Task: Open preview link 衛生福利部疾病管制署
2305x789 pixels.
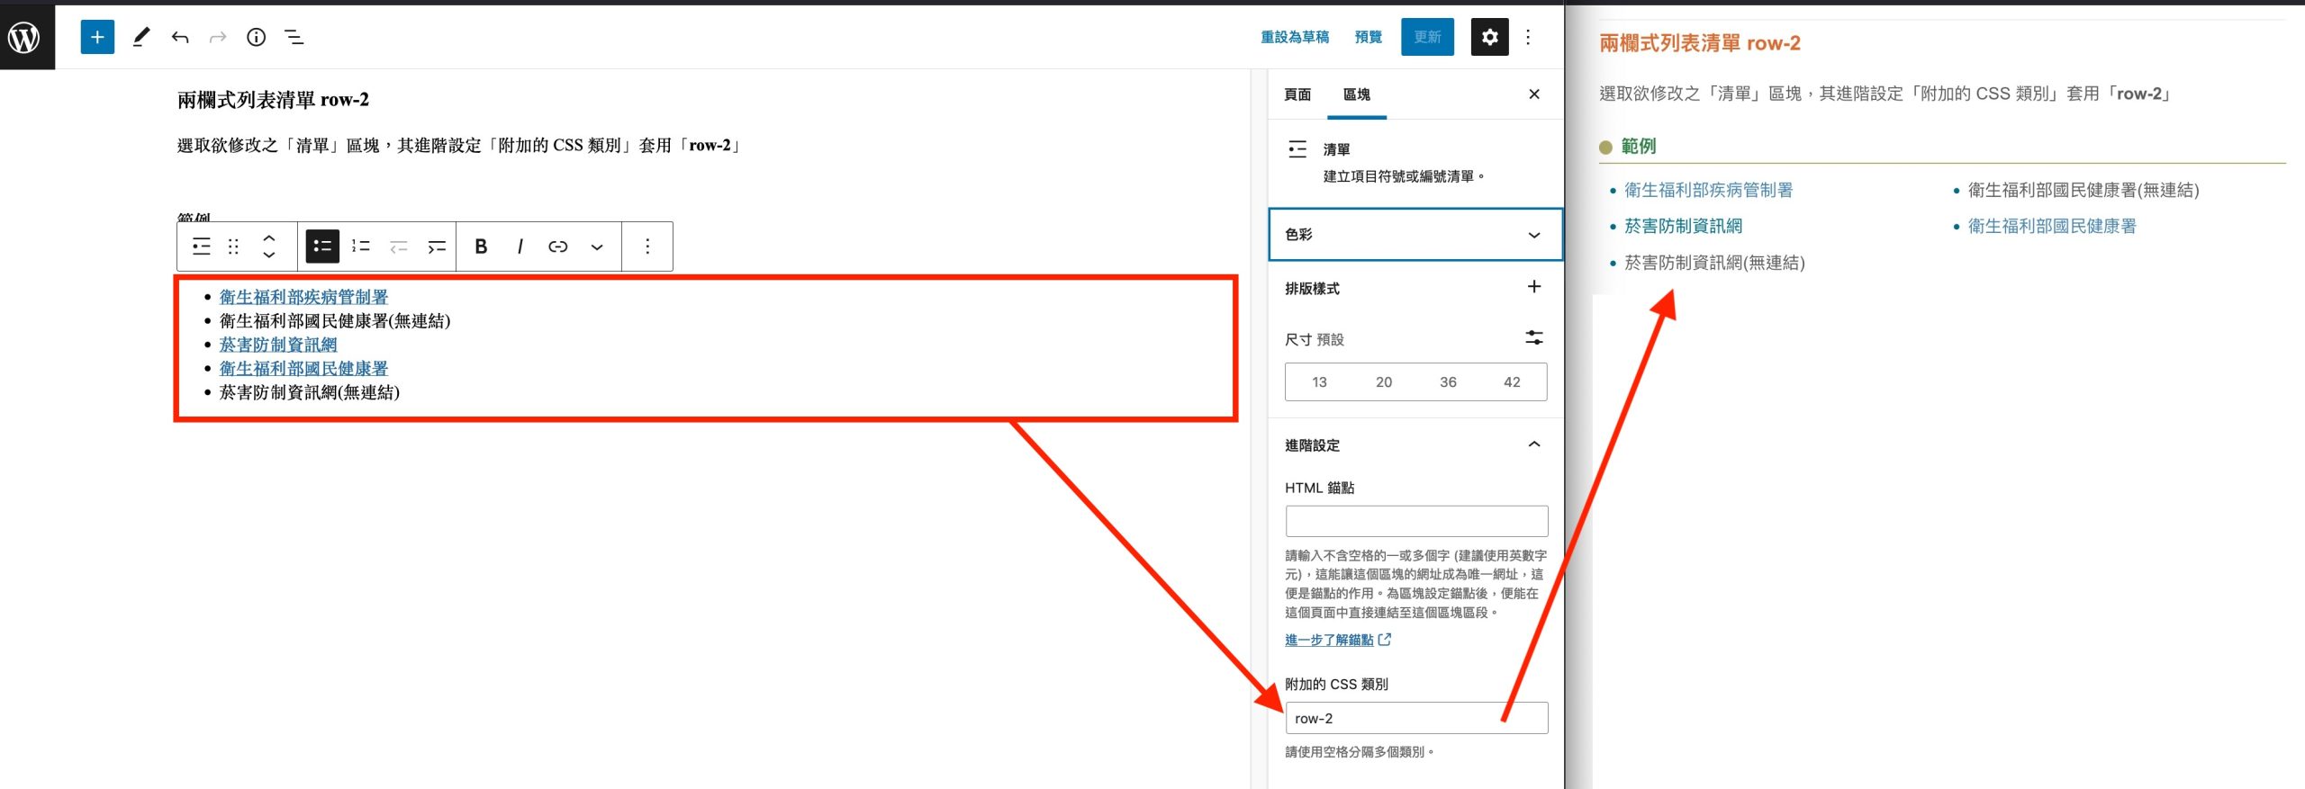Action: click(1708, 190)
